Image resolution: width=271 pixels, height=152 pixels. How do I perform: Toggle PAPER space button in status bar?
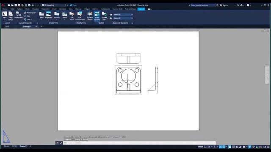(x=201, y=147)
